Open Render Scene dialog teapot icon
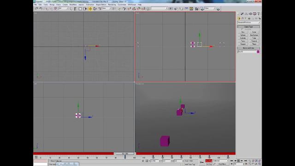The width and height of the screenshot is (295, 166). tap(202, 9)
